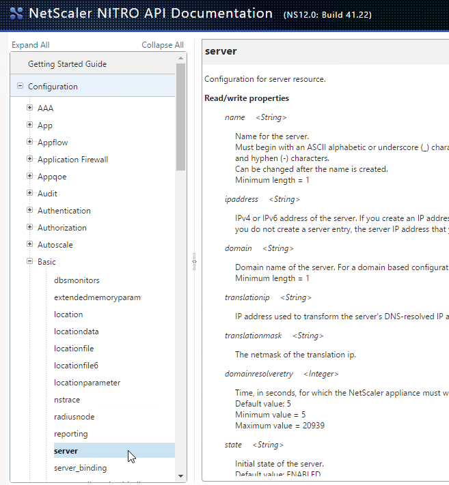
Task: Click the navigation tree scrollbar thumb
Action: coord(180,117)
